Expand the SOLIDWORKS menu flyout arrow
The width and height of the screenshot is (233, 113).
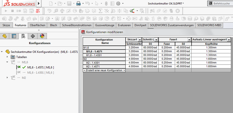pos(39,3)
